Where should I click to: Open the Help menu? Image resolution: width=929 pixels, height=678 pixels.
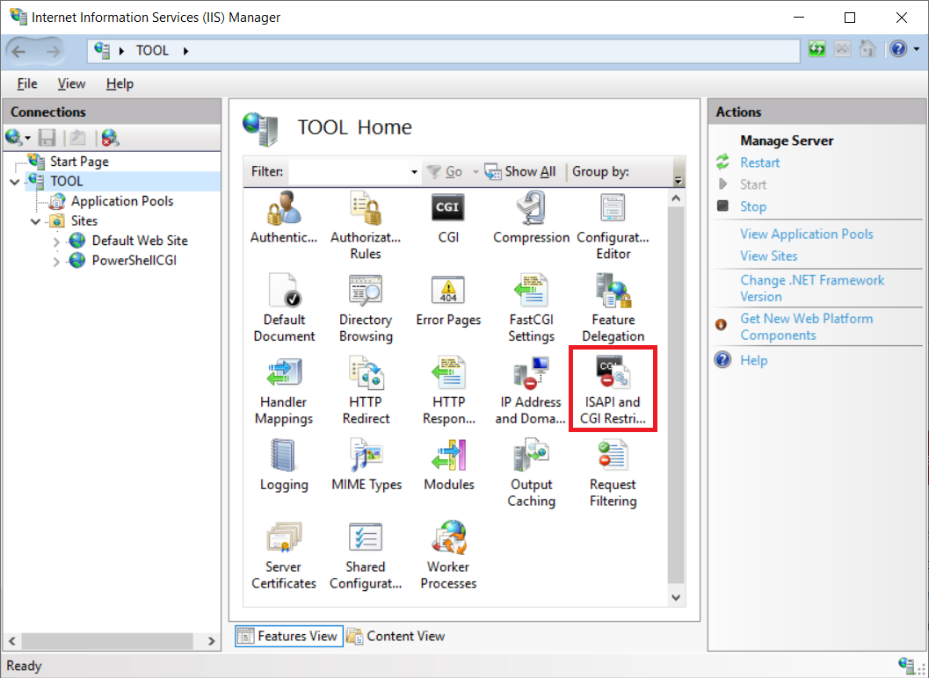pos(120,83)
